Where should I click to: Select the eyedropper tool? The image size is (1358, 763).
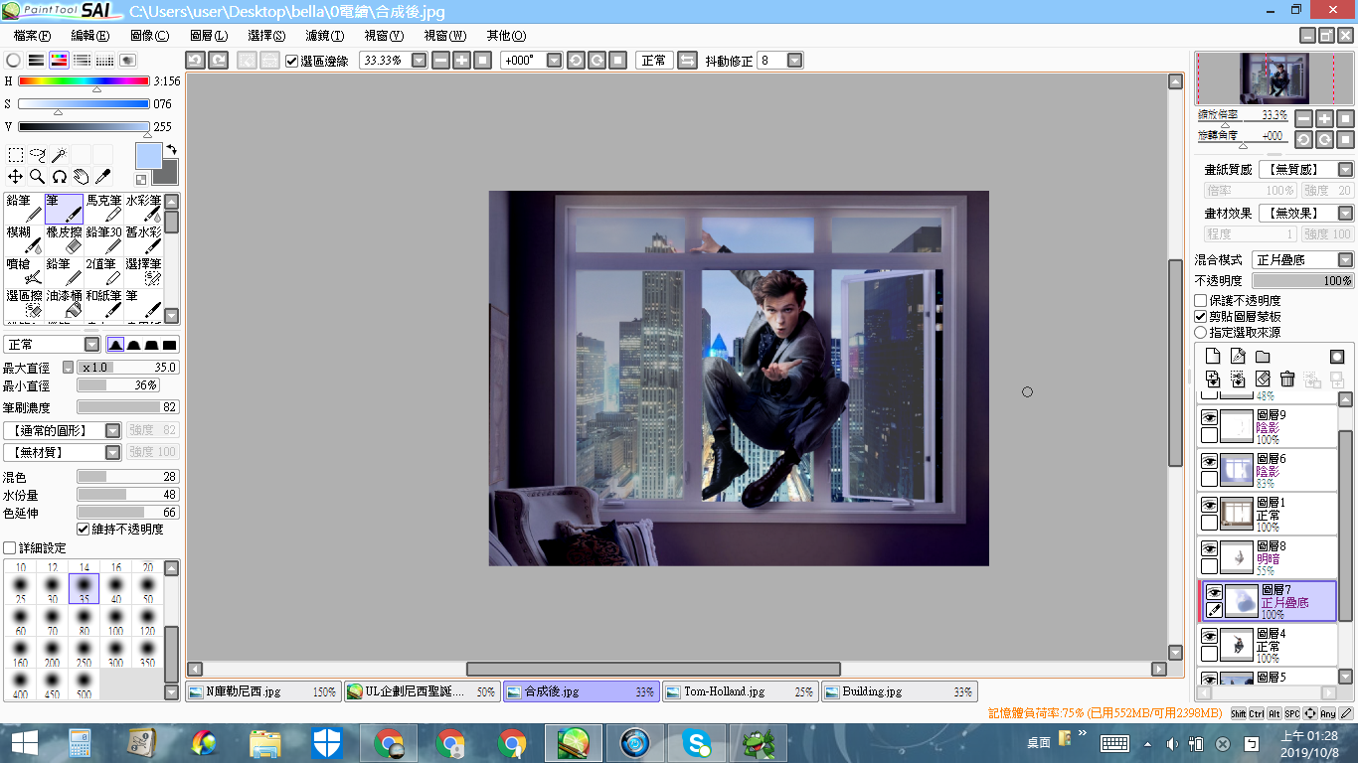(x=102, y=177)
